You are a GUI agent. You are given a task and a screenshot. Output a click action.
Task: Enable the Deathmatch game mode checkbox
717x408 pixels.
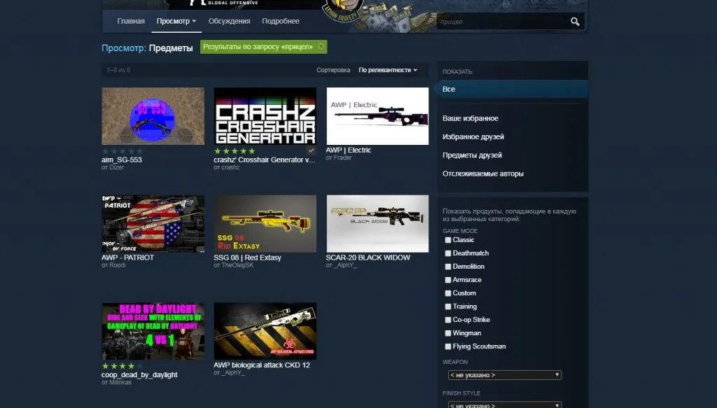[x=448, y=253]
